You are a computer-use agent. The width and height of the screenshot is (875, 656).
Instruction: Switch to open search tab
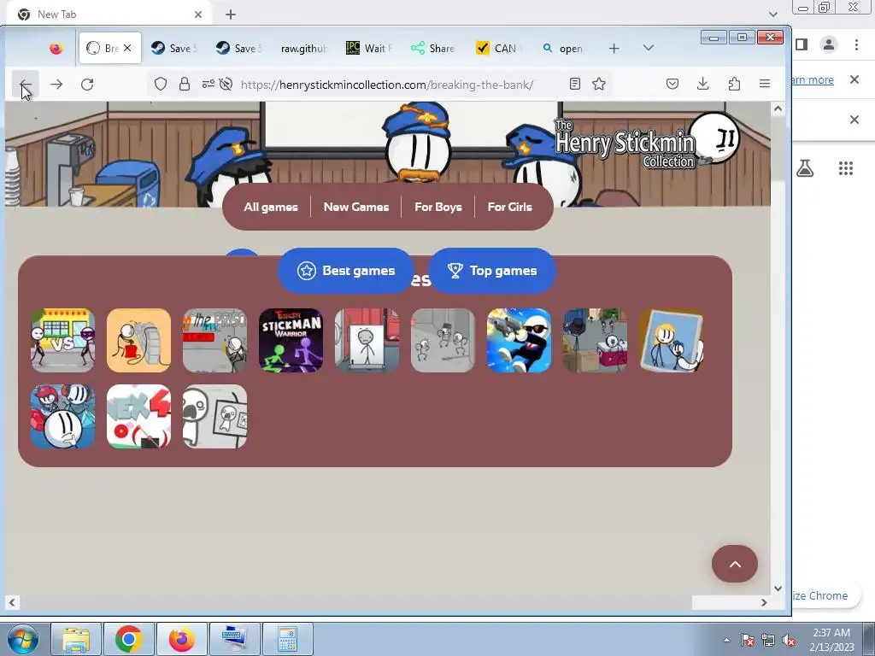tap(564, 49)
